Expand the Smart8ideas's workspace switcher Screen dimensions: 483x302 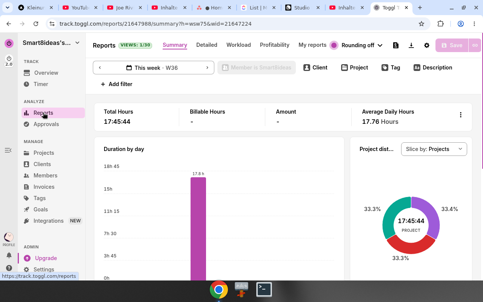51,43
